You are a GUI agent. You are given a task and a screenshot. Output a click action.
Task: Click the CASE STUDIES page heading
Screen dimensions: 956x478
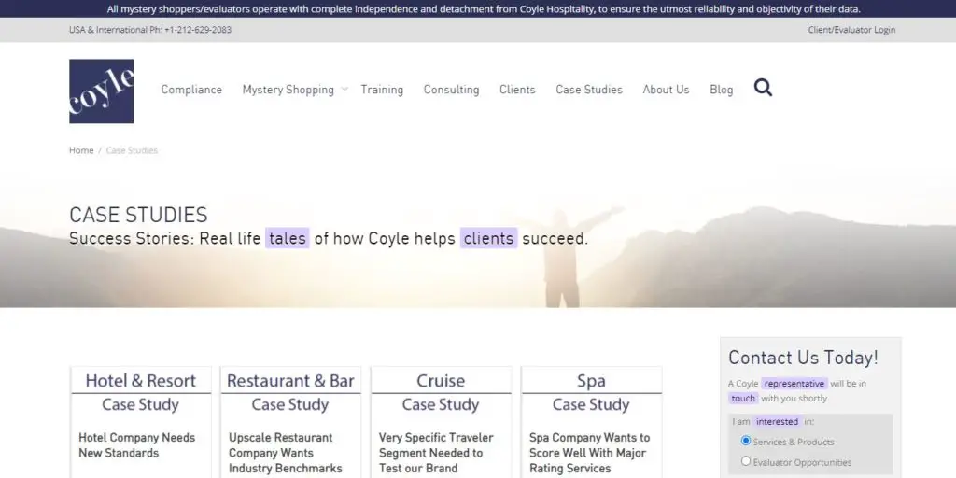click(x=138, y=216)
